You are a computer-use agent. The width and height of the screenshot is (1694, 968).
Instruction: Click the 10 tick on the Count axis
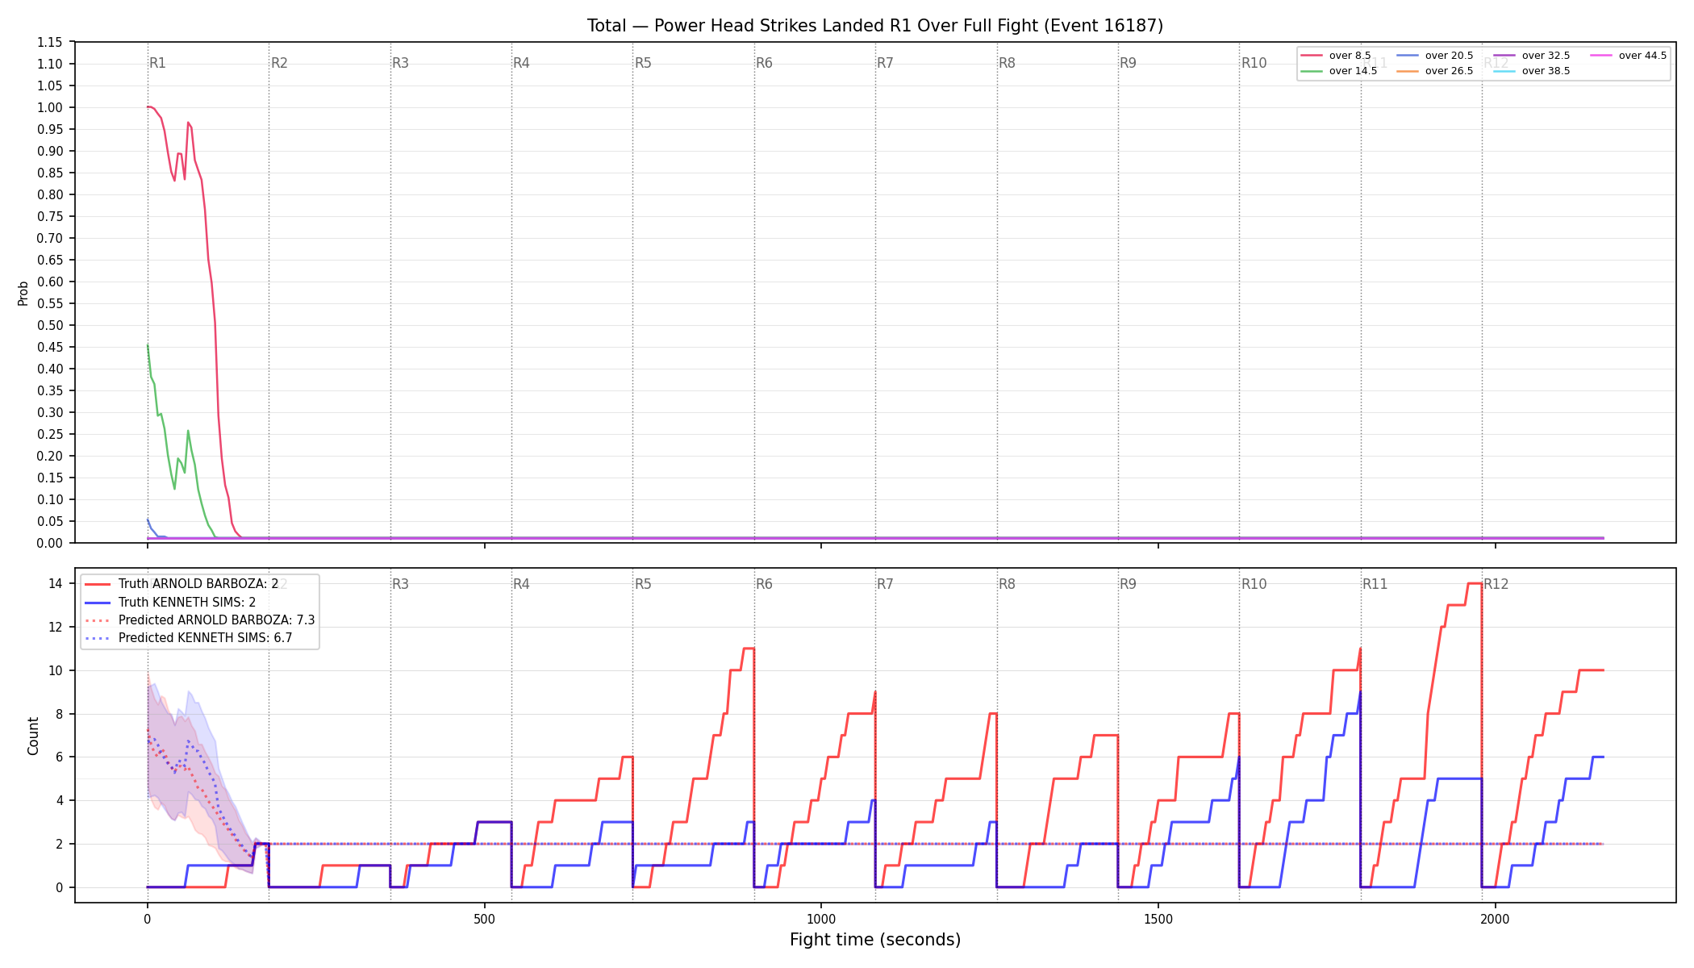[x=56, y=670]
